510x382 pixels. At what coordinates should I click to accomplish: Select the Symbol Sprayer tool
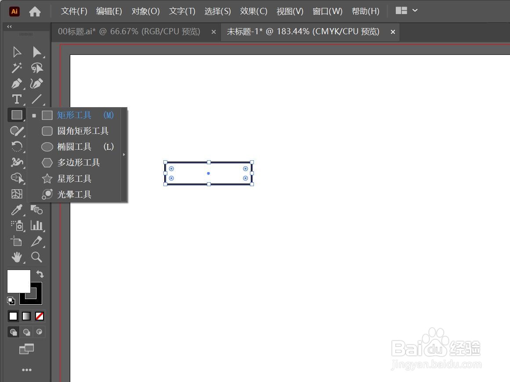click(x=17, y=225)
